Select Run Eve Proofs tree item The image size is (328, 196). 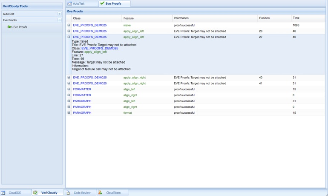[x=17, y=27]
